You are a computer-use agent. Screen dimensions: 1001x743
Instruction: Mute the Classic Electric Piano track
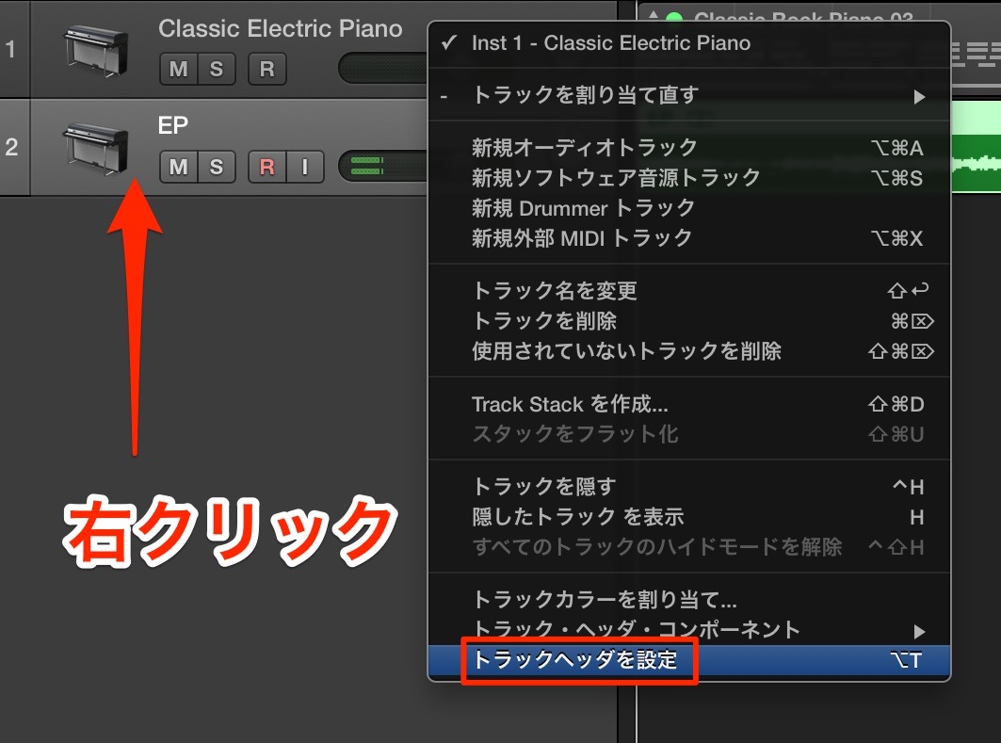[178, 69]
